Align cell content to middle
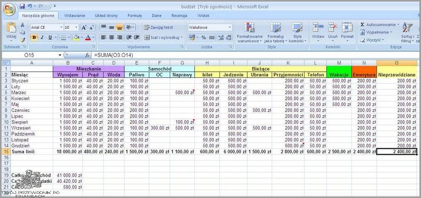This screenshot has height=198, width=421. (111, 27)
